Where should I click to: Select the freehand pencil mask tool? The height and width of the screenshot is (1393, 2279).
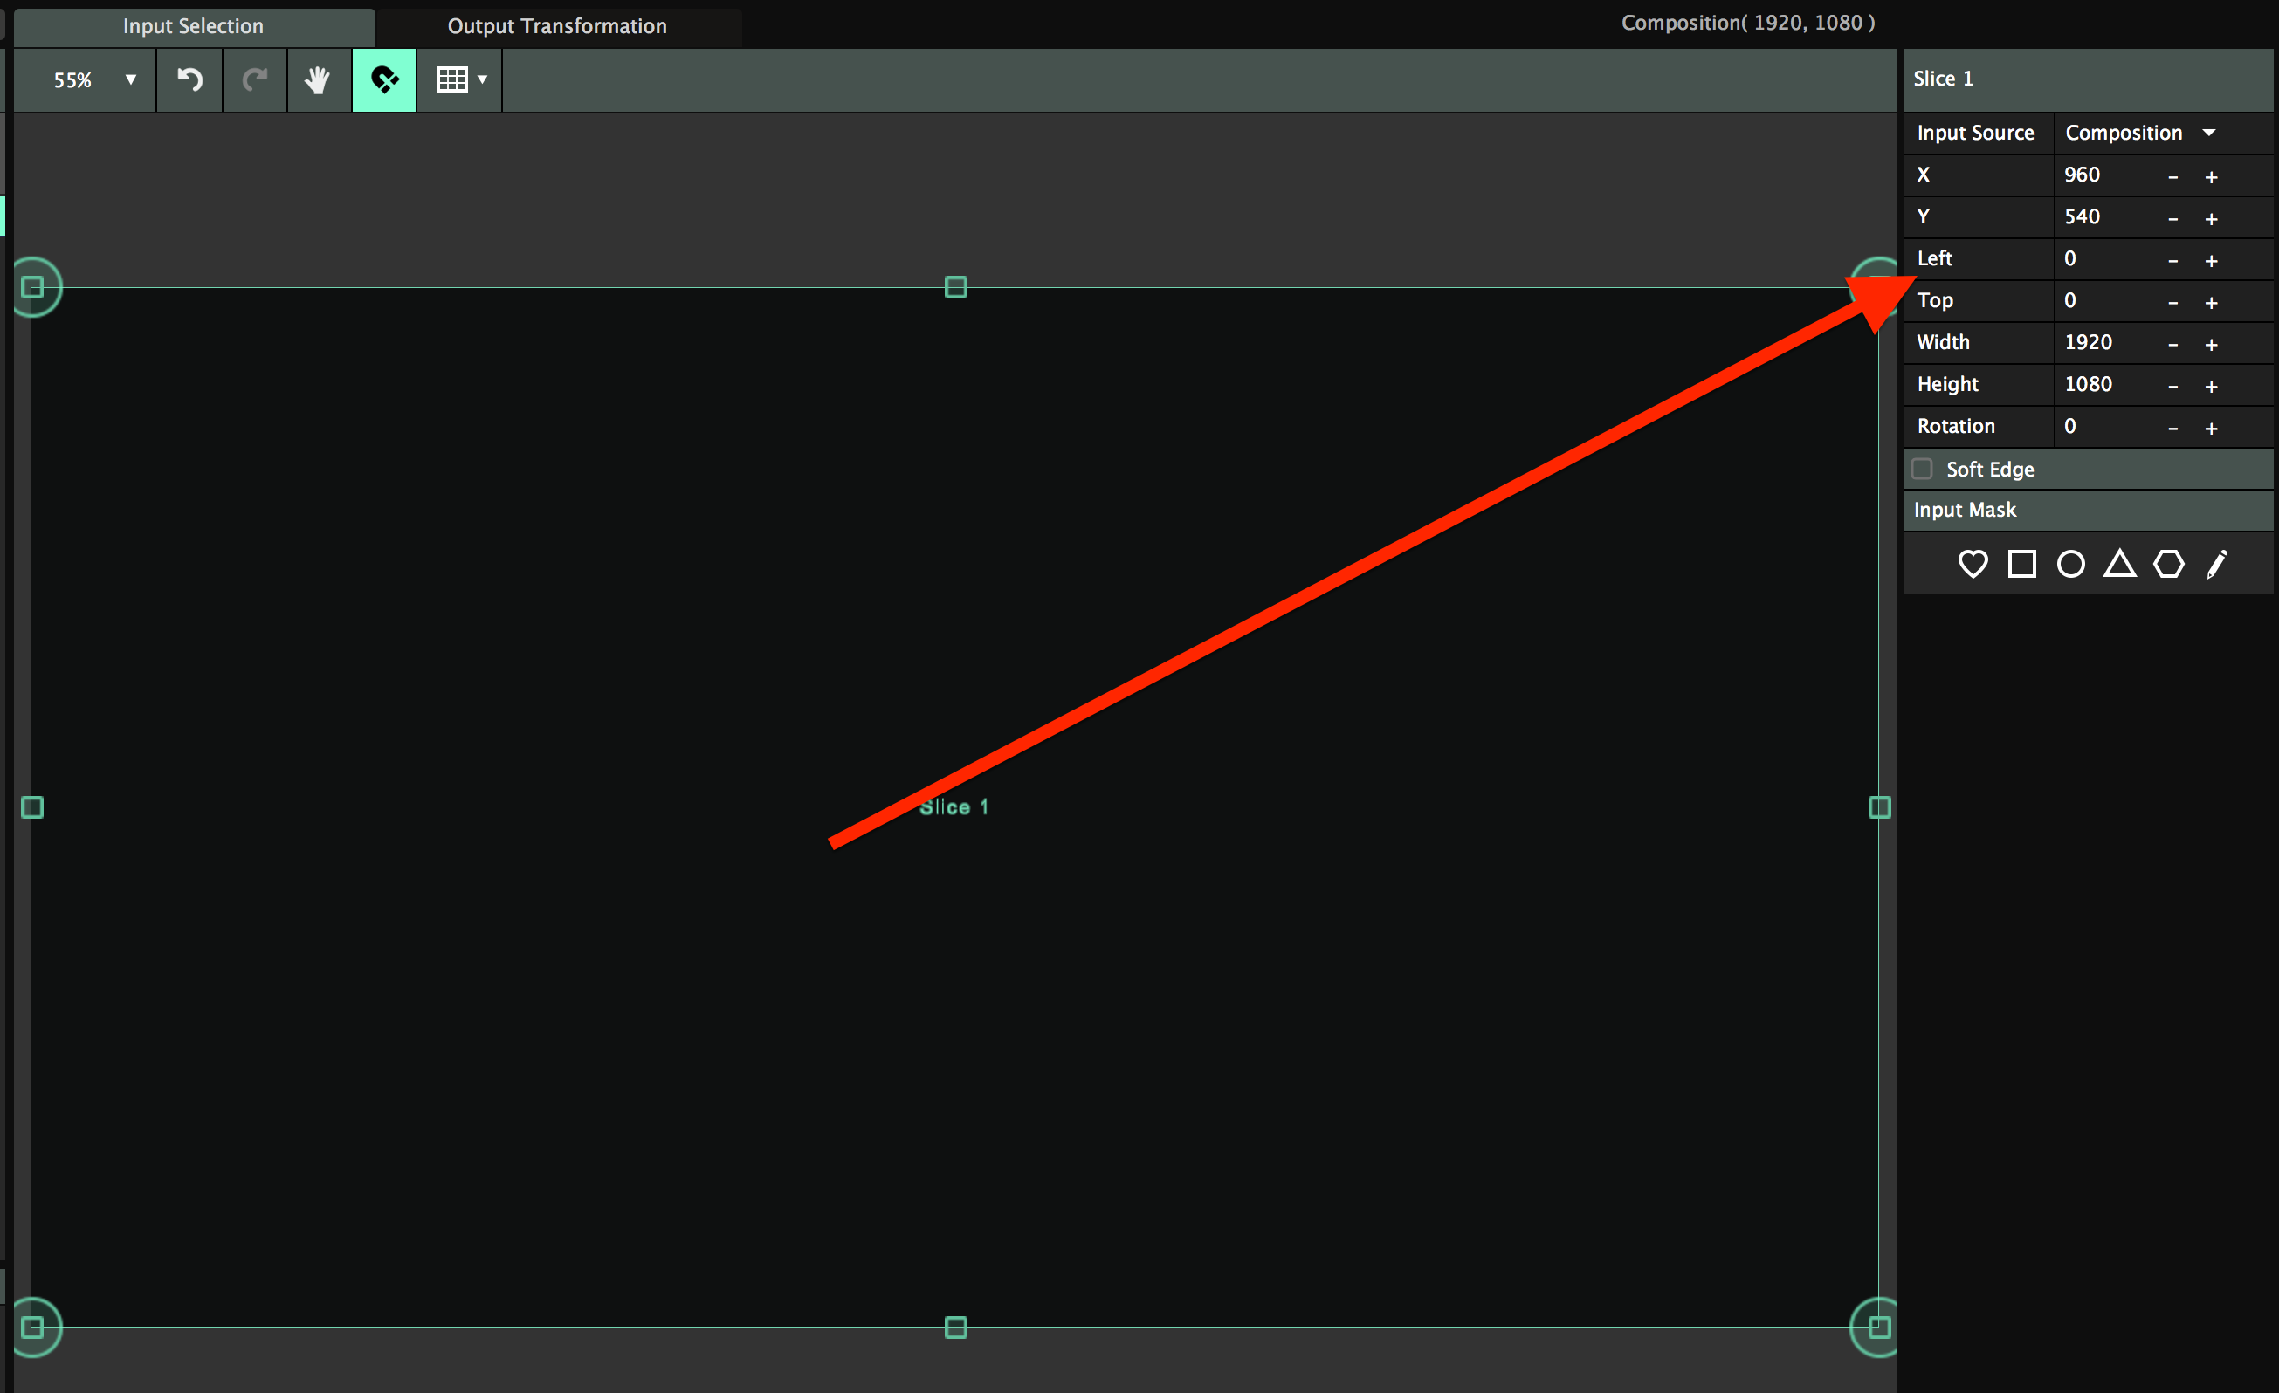coord(2217,564)
